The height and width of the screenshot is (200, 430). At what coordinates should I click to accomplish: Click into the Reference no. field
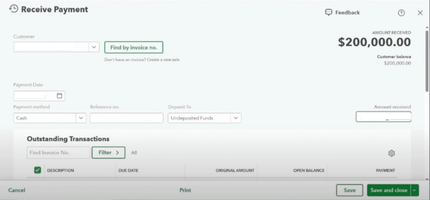(x=126, y=118)
